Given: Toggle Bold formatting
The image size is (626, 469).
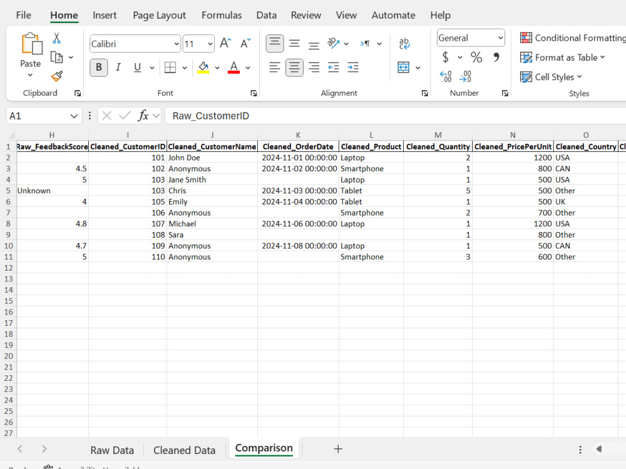Looking at the screenshot, I should click(99, 68).
